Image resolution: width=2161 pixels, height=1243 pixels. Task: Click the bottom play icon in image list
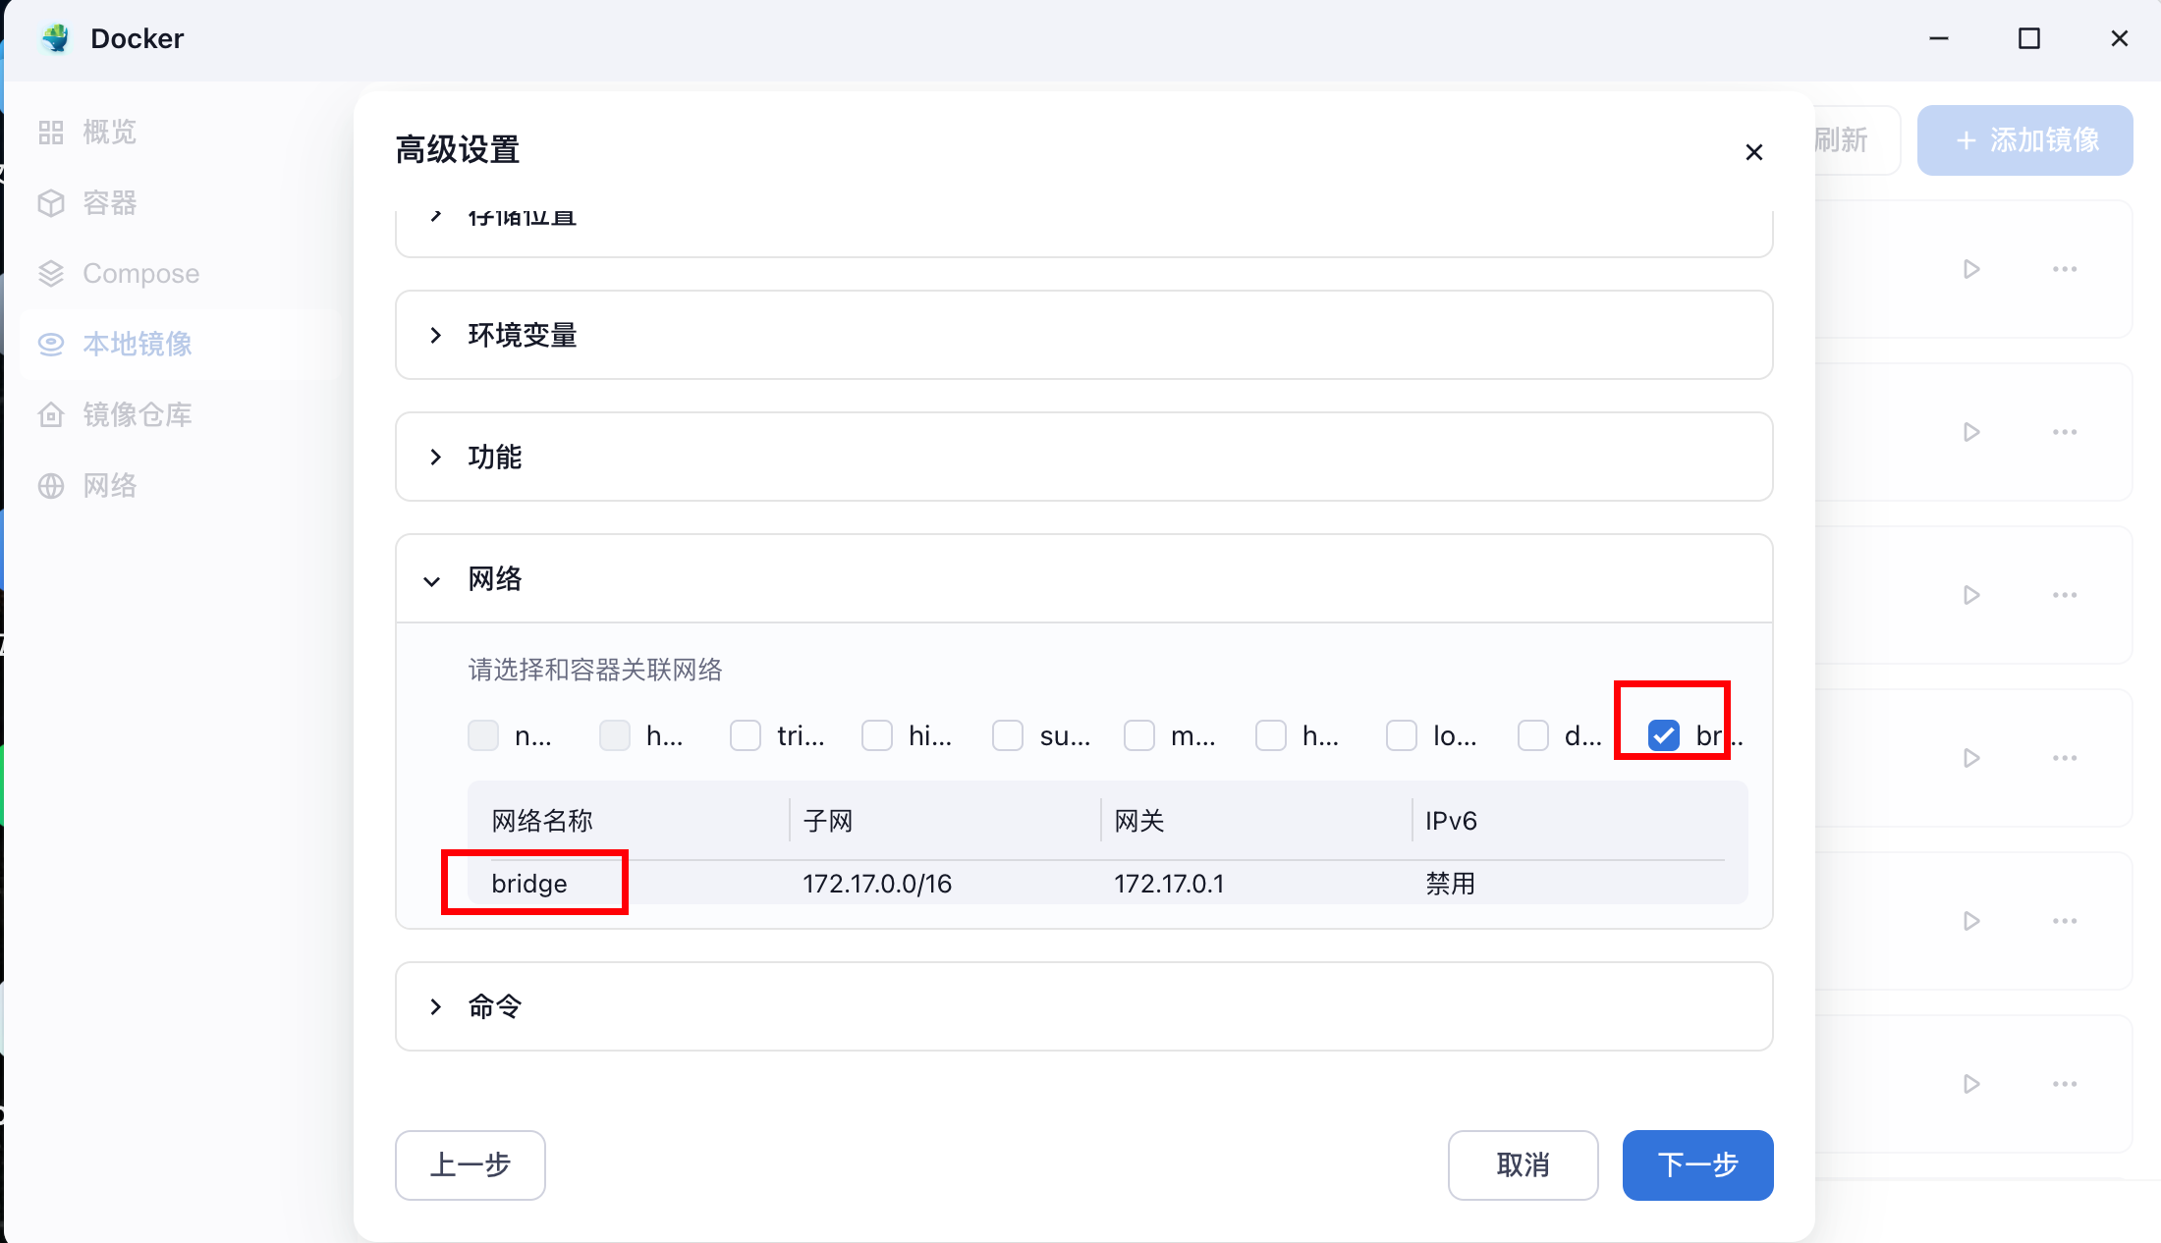point(1970,1084)
